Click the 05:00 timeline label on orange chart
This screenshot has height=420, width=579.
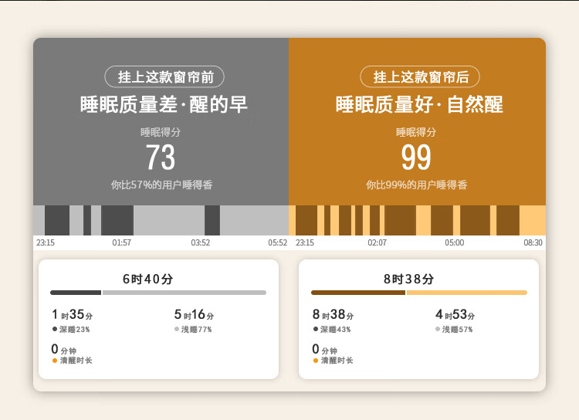pyautogui.click(x=455, y=242)
